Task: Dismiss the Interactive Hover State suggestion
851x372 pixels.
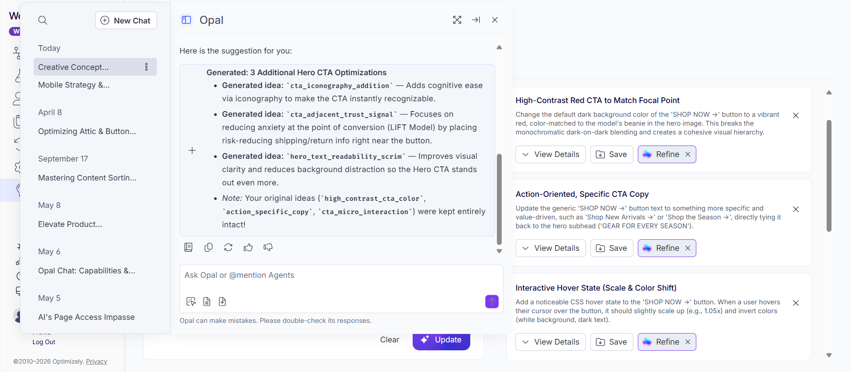Action: pyautogui.click(x=796, y=303)
